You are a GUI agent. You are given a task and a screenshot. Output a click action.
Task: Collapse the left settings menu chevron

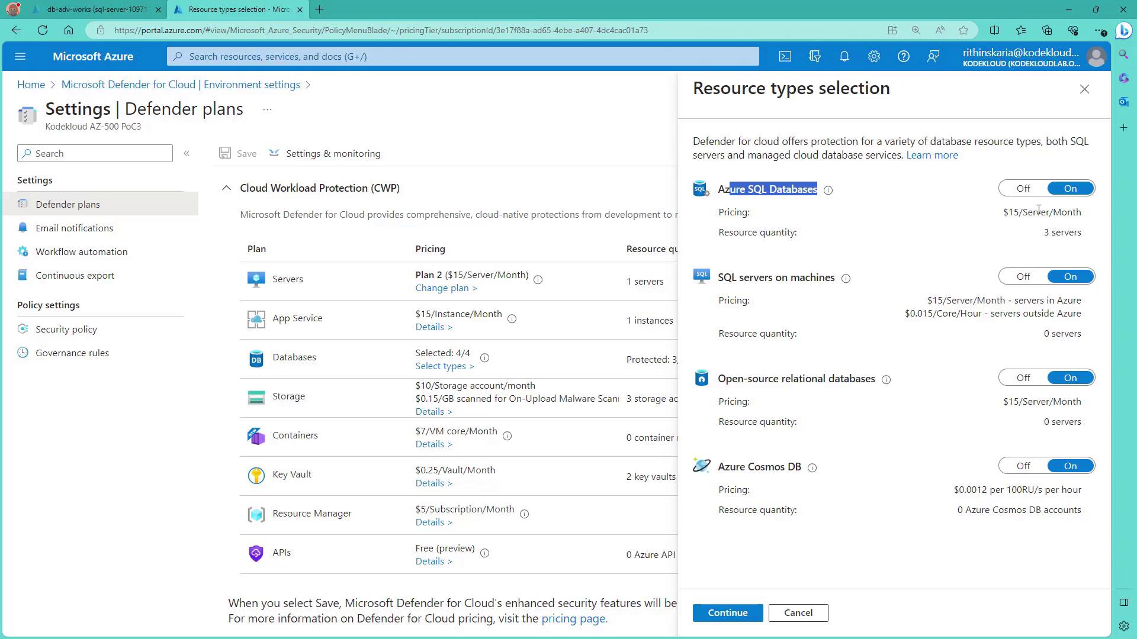[187, 153]
